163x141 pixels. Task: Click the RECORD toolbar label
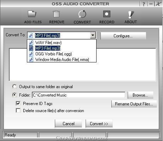(107, 22)
